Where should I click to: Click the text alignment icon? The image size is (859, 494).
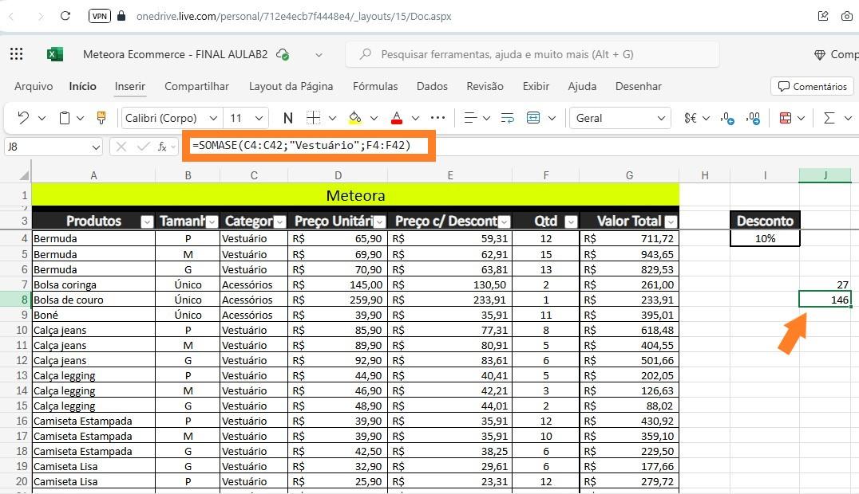(x=470, y=118)
